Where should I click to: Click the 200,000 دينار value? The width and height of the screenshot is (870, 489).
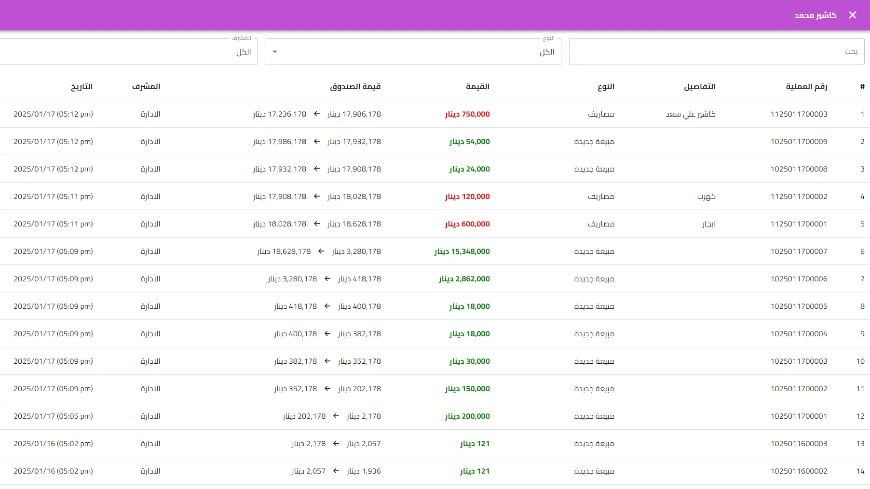click(467, 416)
